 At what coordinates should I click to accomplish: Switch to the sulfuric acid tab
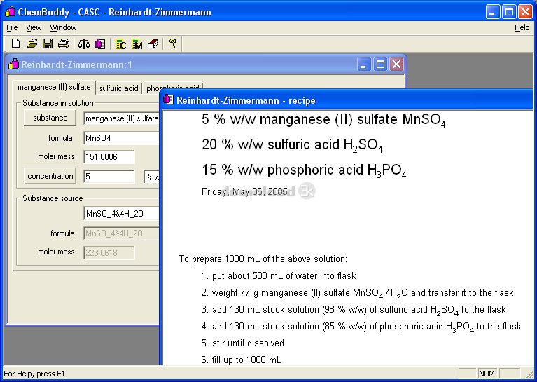[118, 88]
